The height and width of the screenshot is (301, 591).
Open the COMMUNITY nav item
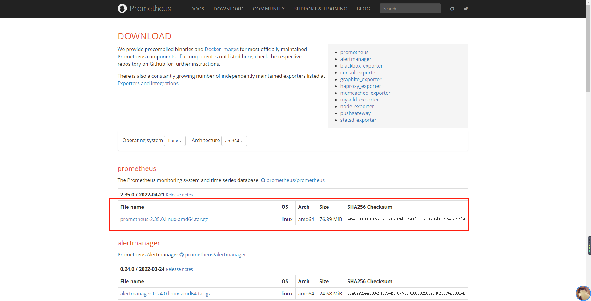coord(269,9)
